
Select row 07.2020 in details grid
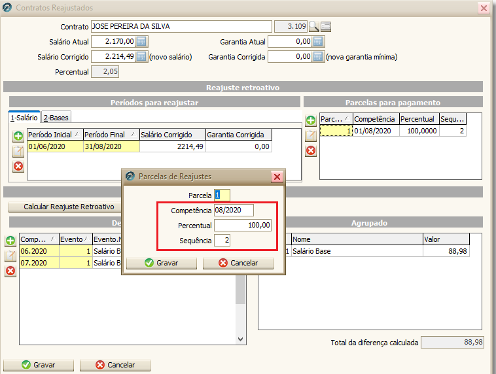(39, 263)
